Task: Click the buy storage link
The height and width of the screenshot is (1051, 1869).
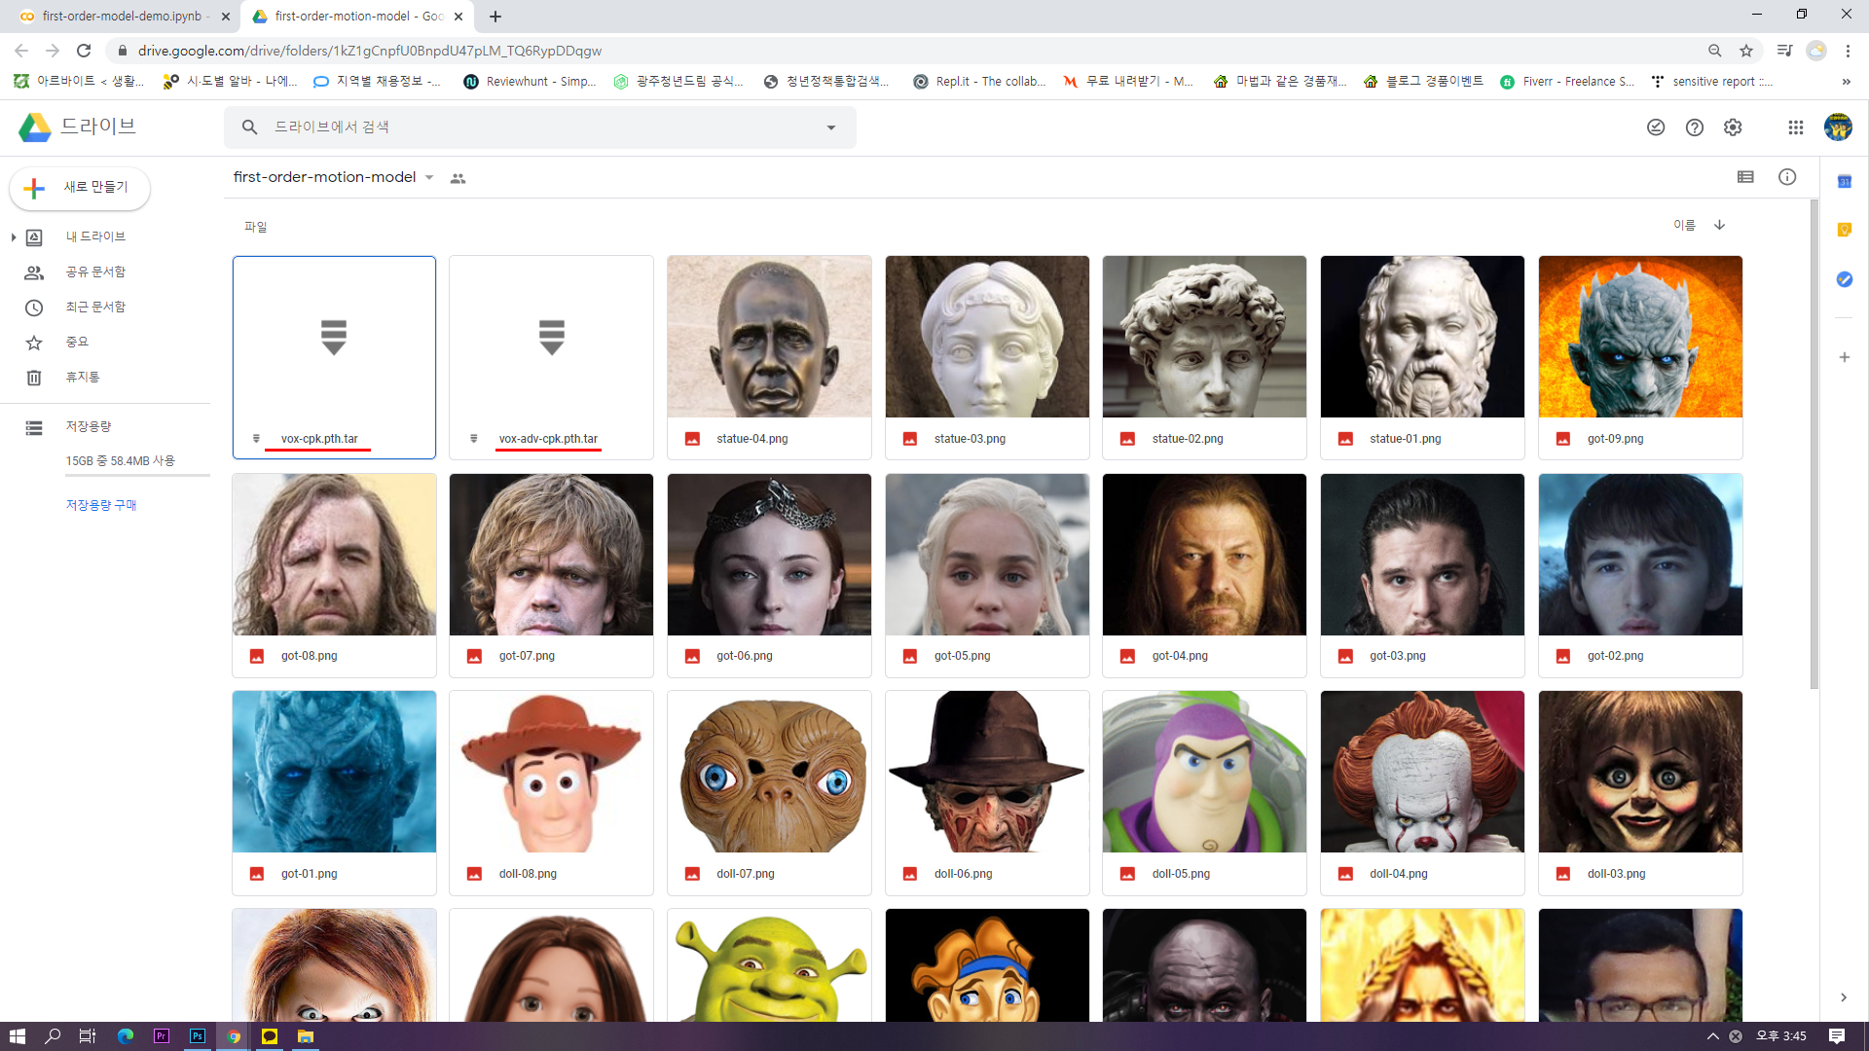Action: (x=101, y=505)
